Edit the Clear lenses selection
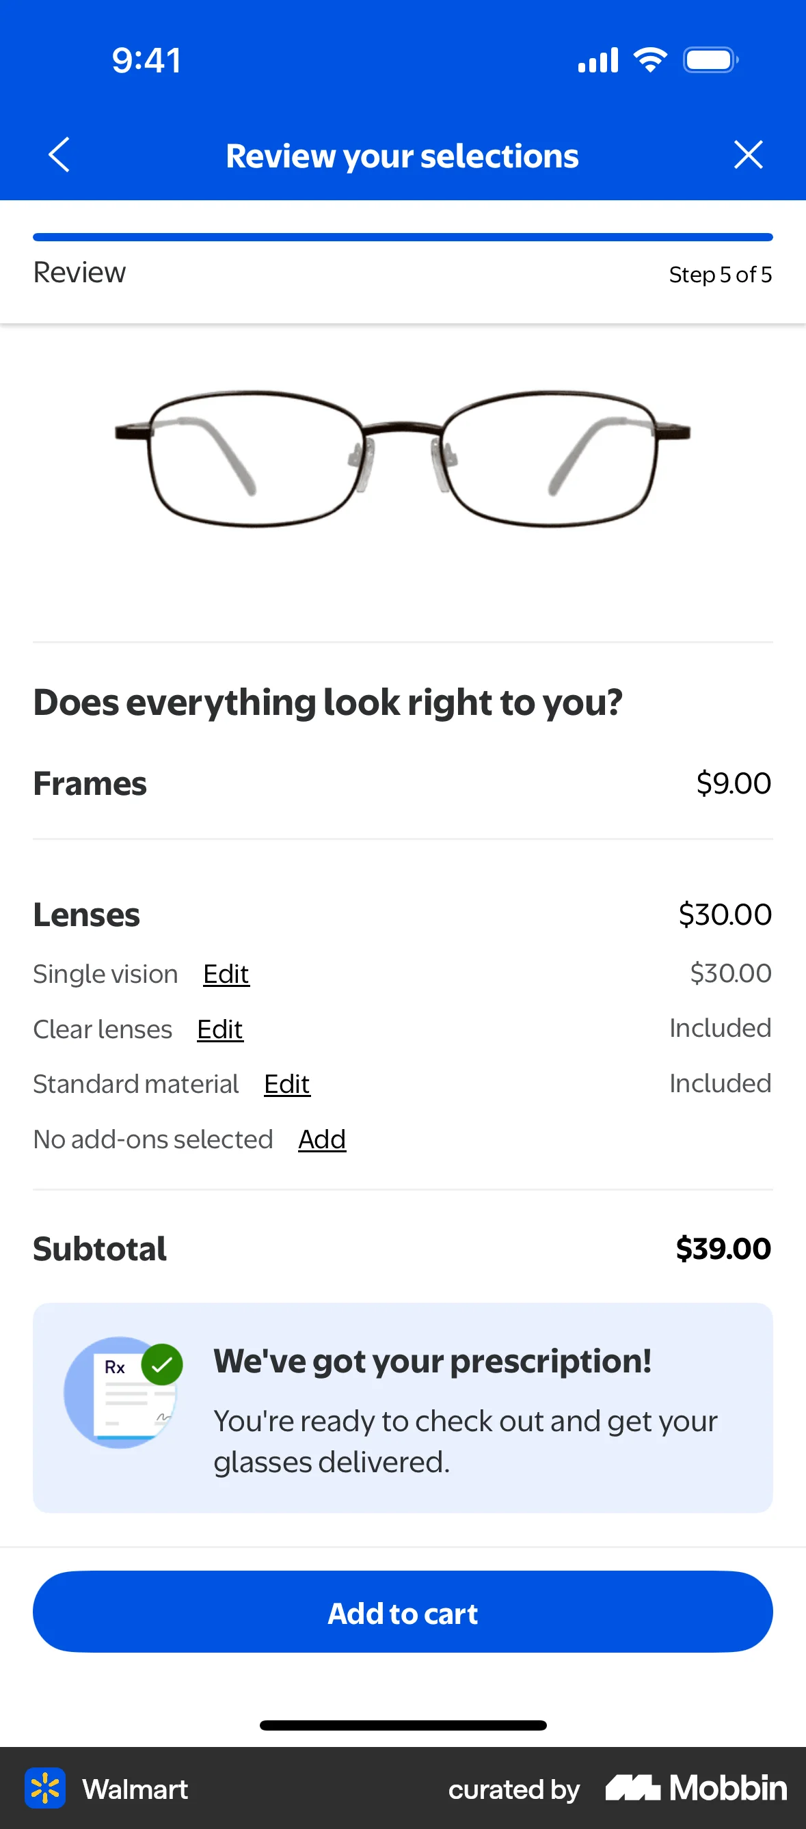Image resolution: width=806 pixels, height=1829 pixels. 220,1029
